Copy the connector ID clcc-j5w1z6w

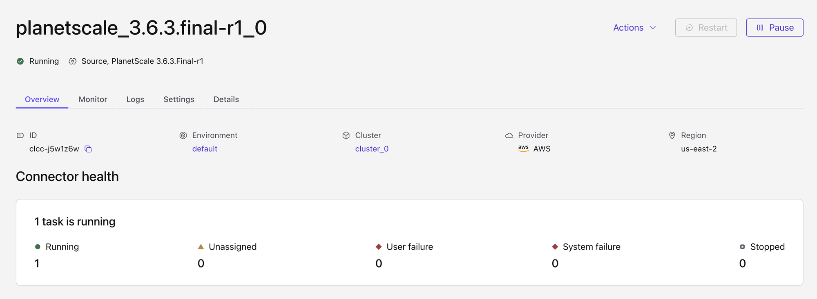point(88,149)
